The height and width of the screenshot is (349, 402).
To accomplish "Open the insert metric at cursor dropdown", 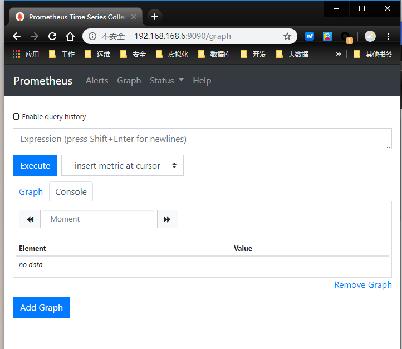I will click(122, 165).
